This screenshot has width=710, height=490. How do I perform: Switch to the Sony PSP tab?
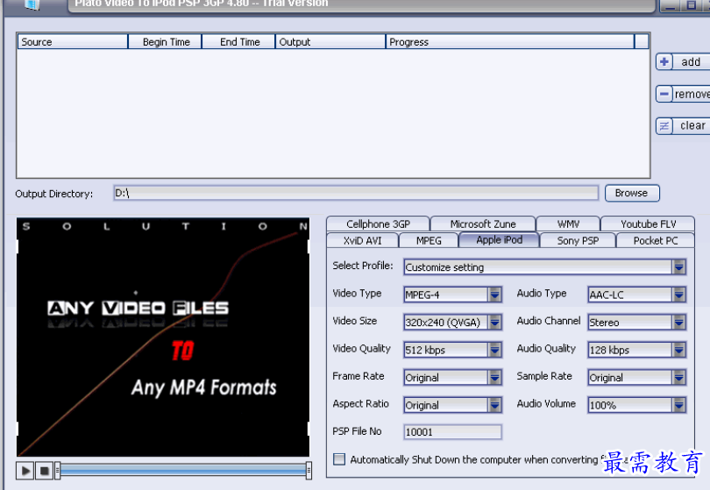[x=578, y=240]
